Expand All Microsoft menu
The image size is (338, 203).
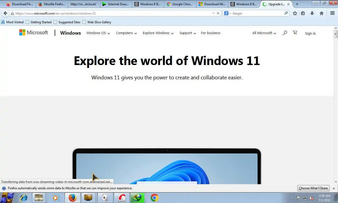click(x=264, y=33)
